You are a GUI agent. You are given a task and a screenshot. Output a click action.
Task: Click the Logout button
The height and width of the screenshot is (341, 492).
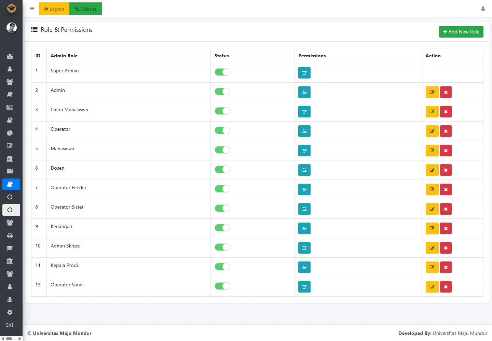[x=54, y=9]
